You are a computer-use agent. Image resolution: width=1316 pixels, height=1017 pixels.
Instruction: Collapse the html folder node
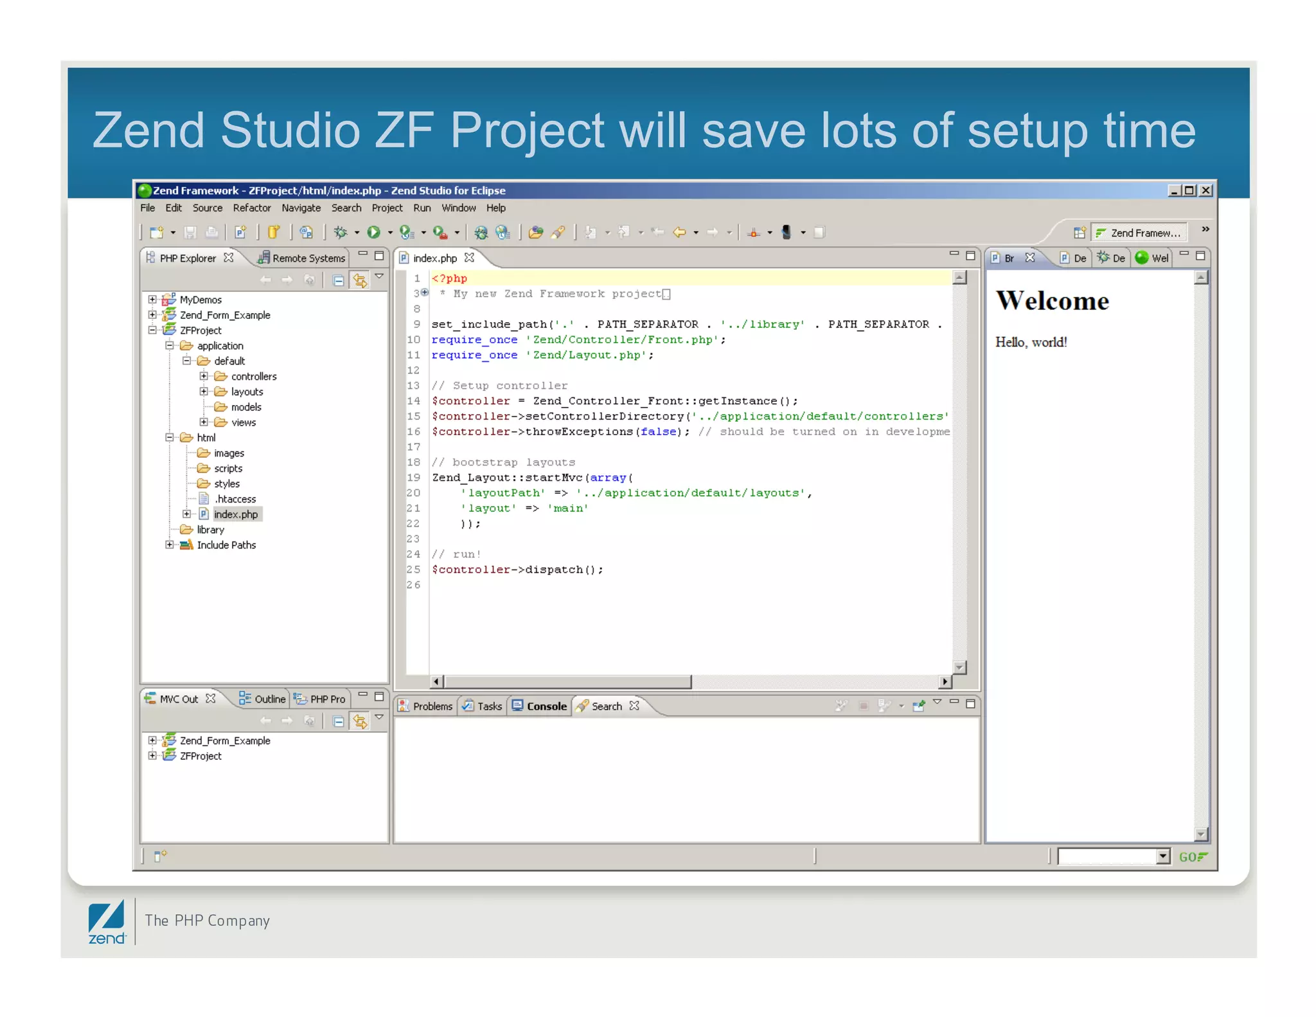(170, 437)
